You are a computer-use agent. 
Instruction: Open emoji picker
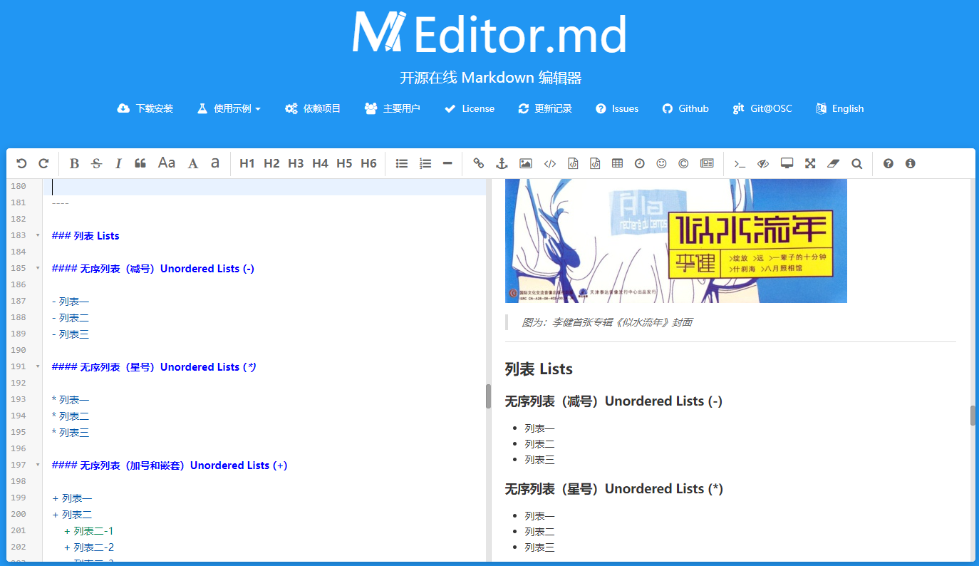point(661,163)
